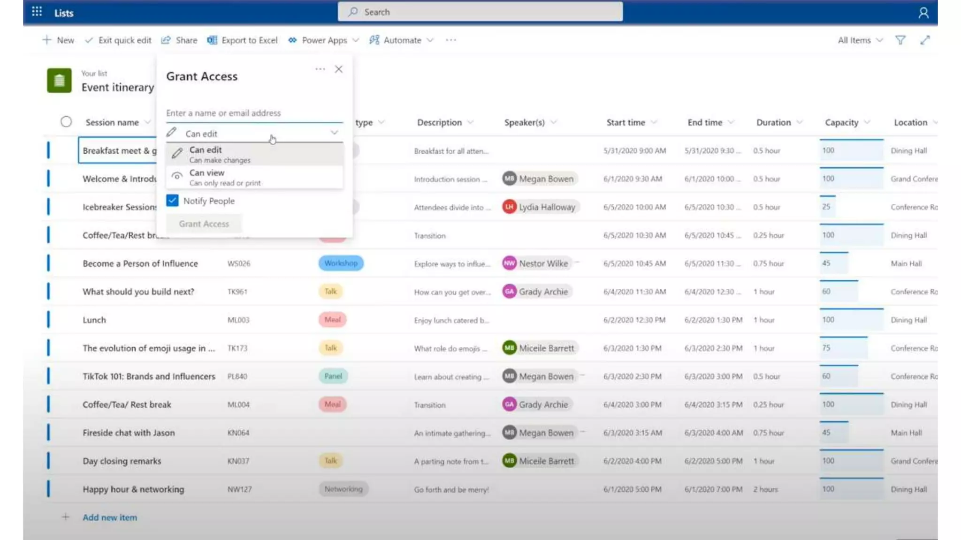This screenshot has width=961, height=540.
Task: Expand list to full screen icon
Action: coord(924,40)
